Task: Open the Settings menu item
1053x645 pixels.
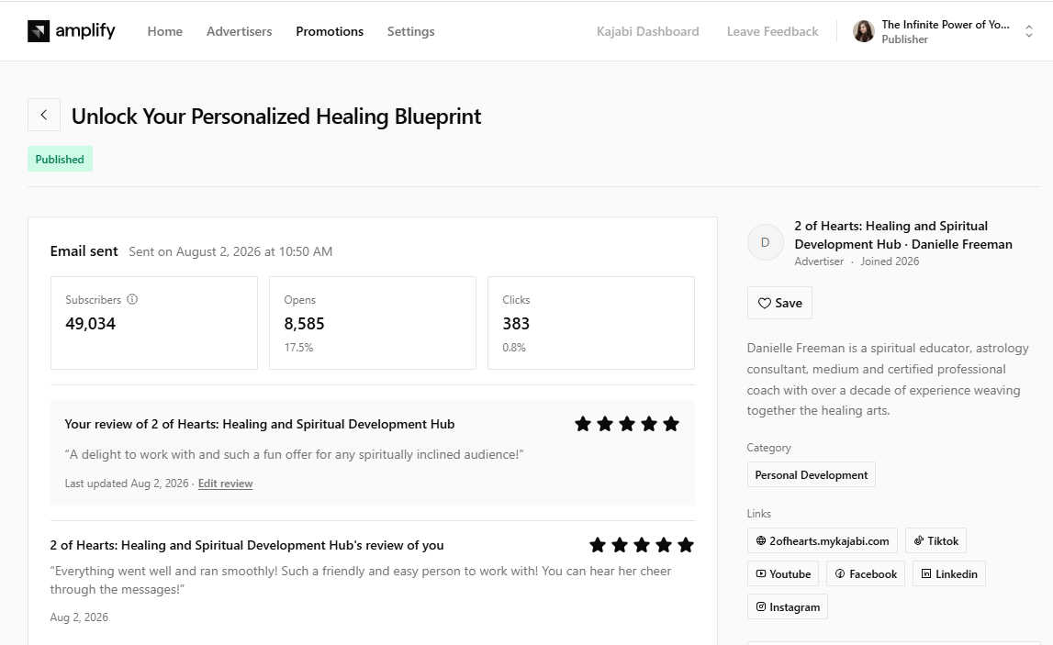Action: [x=411, y=31]
